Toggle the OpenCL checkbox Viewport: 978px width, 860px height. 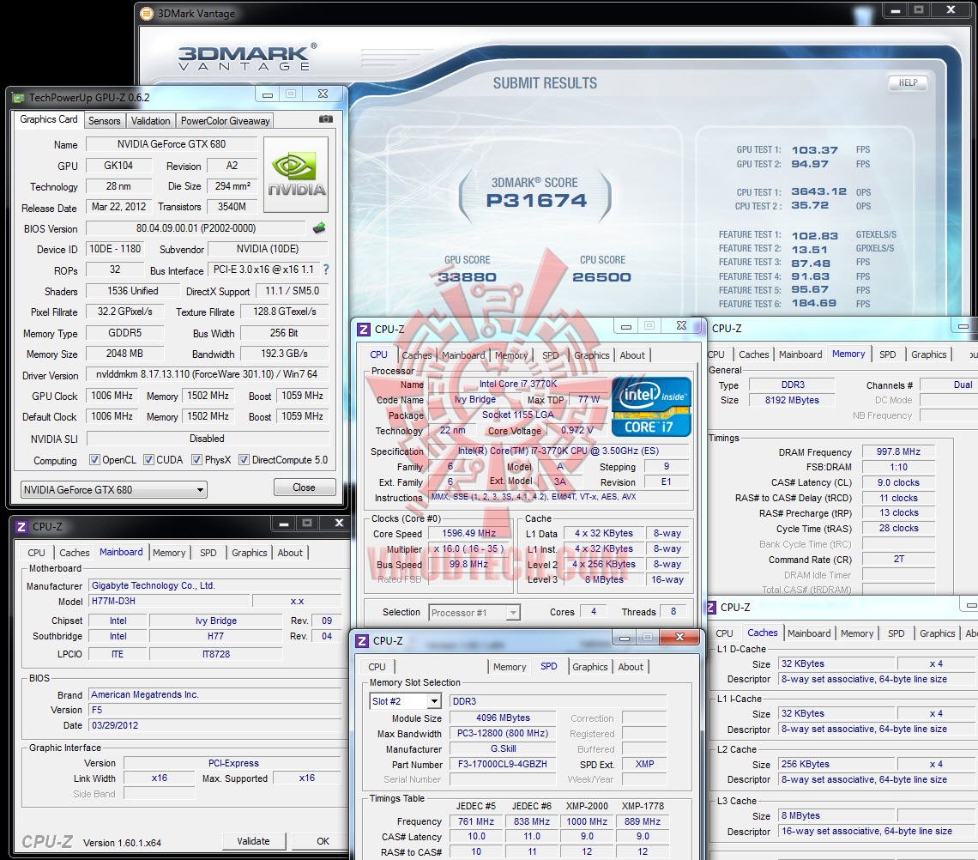click(95, 460)
